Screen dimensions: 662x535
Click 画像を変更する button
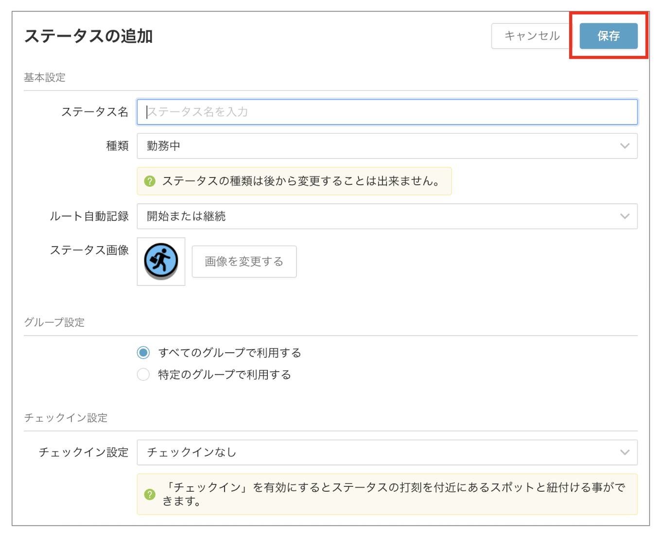point(244,262)
